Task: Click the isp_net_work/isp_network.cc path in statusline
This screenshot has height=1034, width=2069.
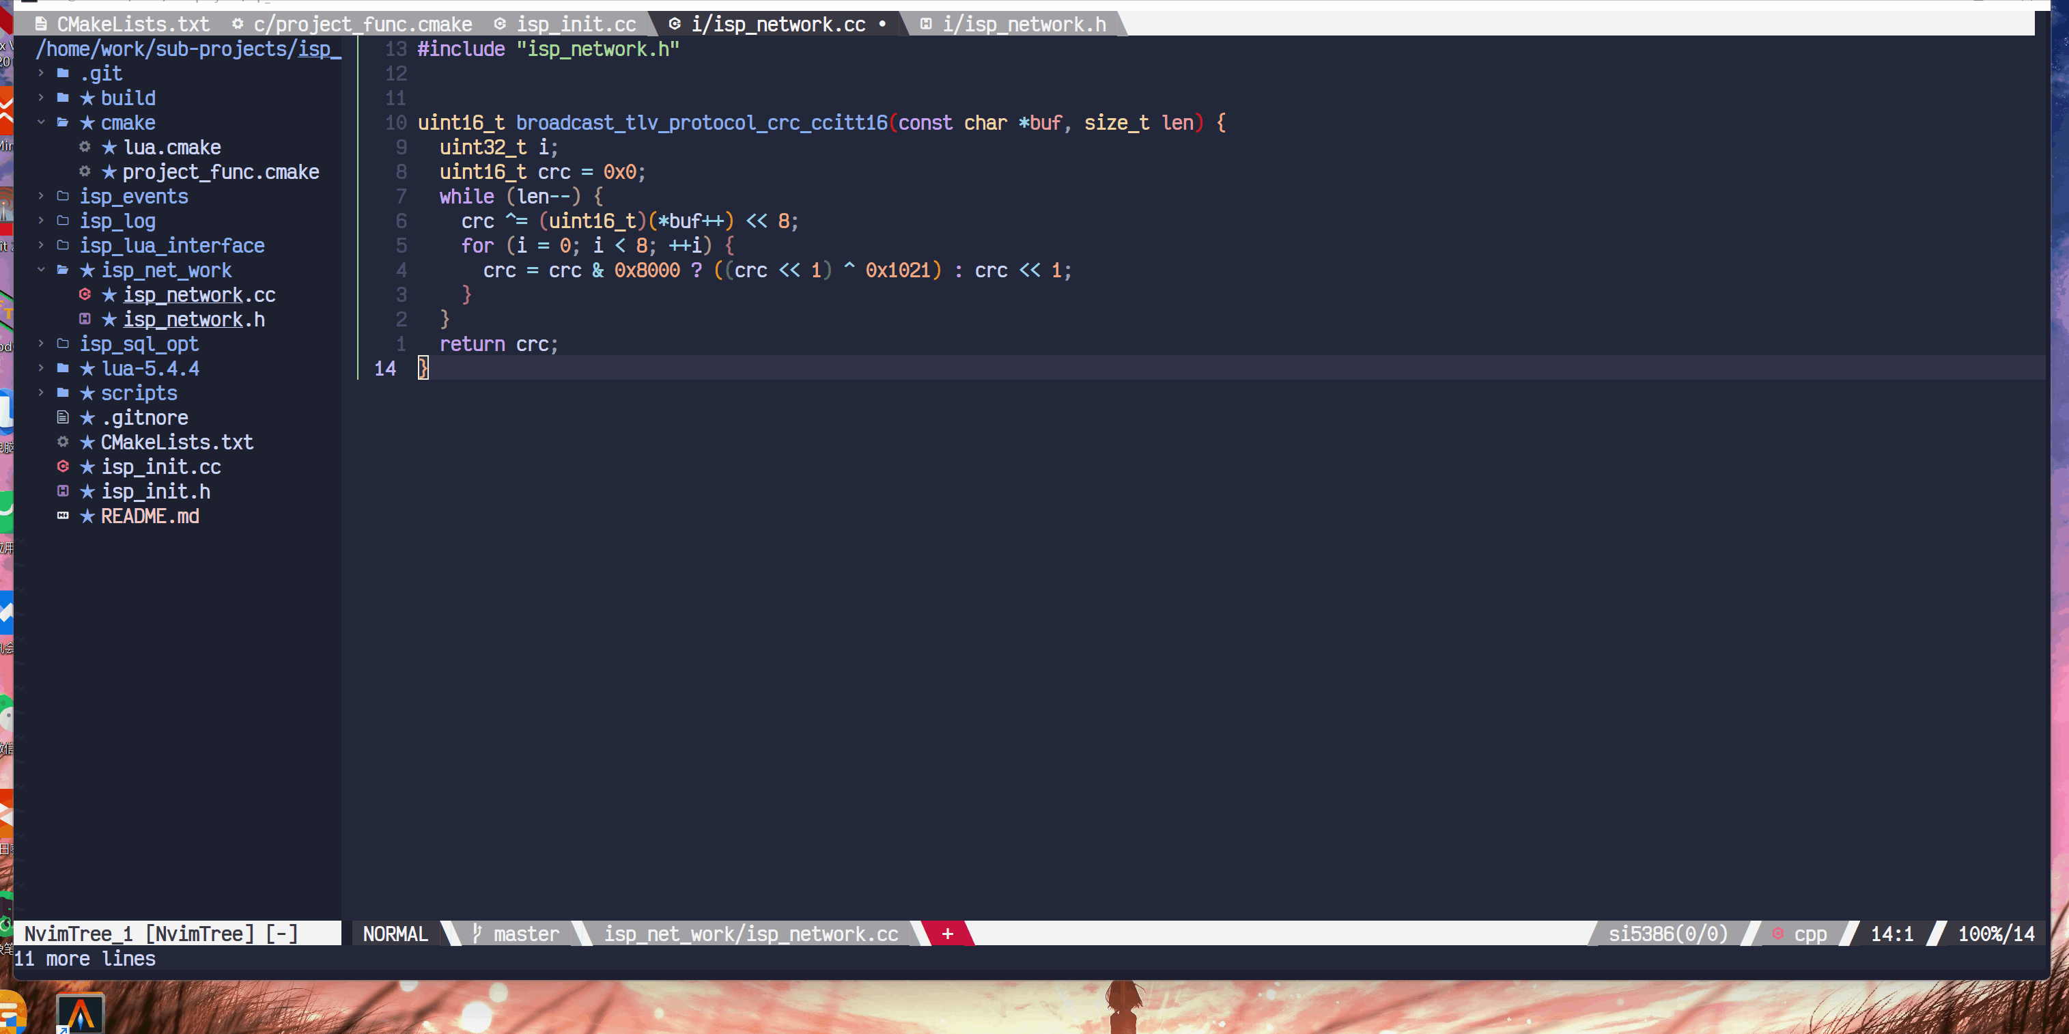Action: 751,933
